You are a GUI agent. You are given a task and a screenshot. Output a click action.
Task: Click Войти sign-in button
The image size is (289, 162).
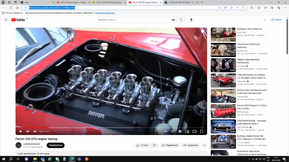tap(276, 20)
